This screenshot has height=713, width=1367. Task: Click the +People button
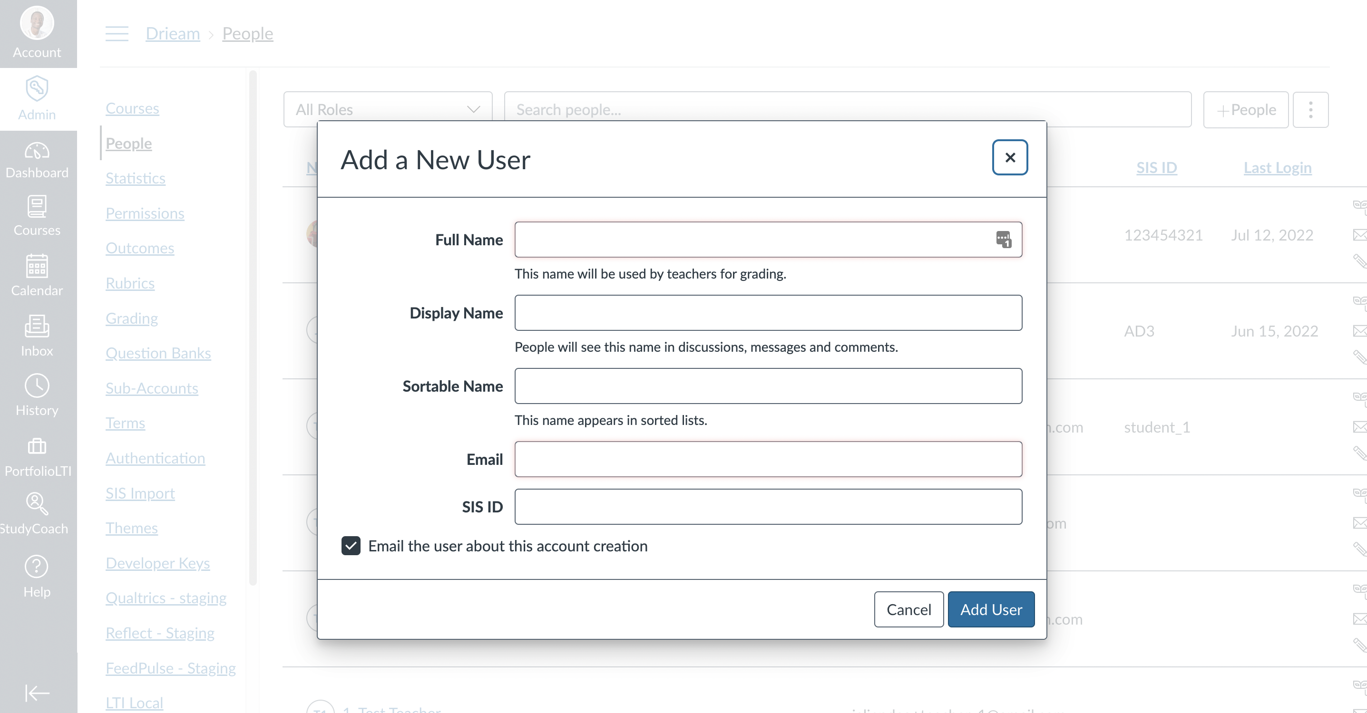pyautogui.click(x=1246, y=110)
